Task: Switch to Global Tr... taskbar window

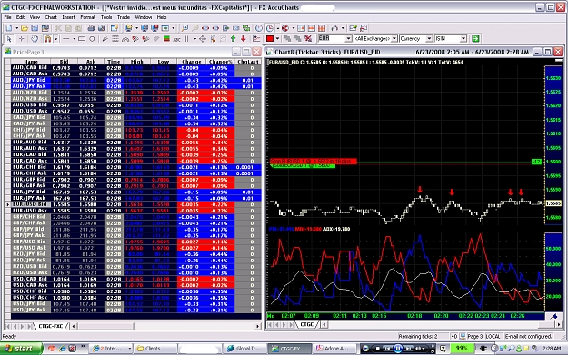Action: [244, 349]
